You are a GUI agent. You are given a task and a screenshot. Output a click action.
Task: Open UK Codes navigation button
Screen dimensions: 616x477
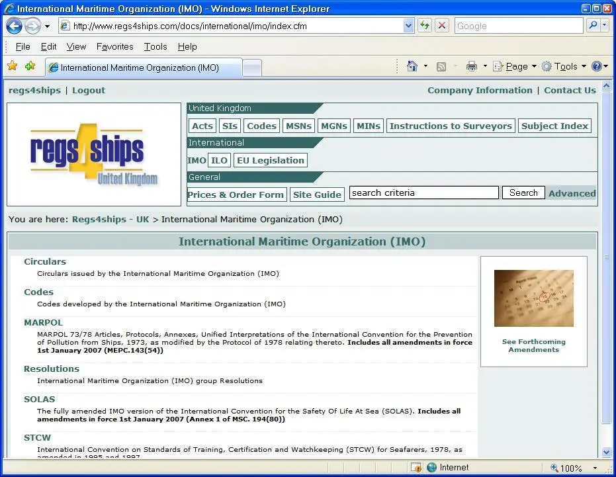pyautogui.click(x=261, y=126)
